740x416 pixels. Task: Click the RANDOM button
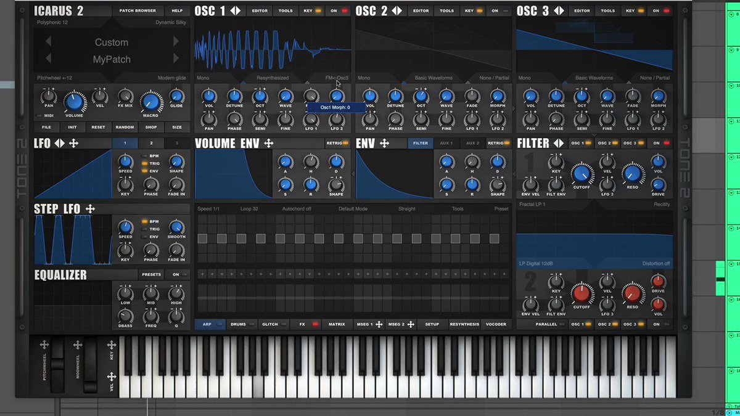125,127
